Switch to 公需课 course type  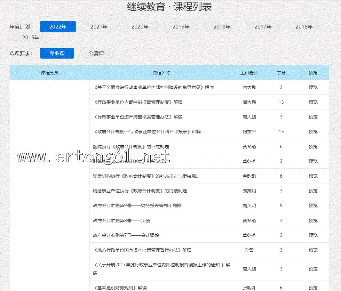(x=96, y=53)
